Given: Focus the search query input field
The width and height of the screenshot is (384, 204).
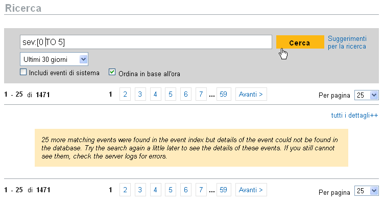Looking at the screenshot, I should (146, 42).
